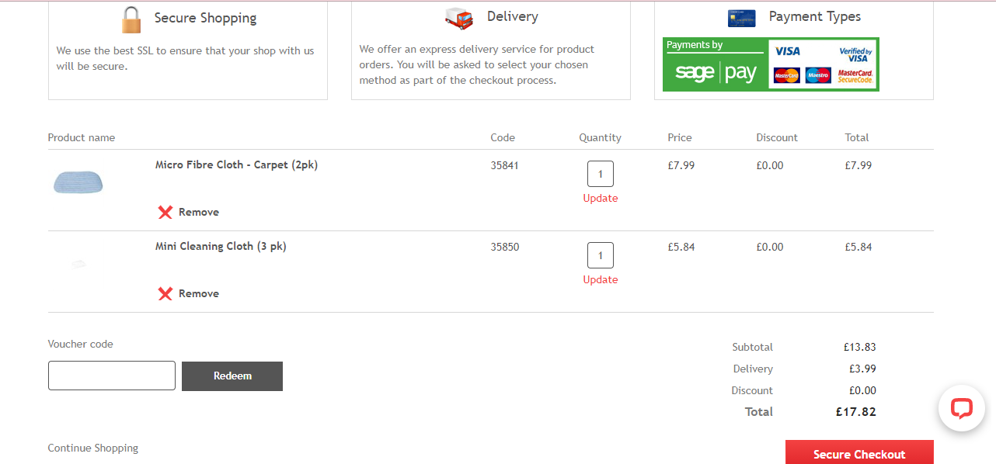
Task: Focus quantity box for Mini Cleaning Cloth
Action: [x=601, y=255]
